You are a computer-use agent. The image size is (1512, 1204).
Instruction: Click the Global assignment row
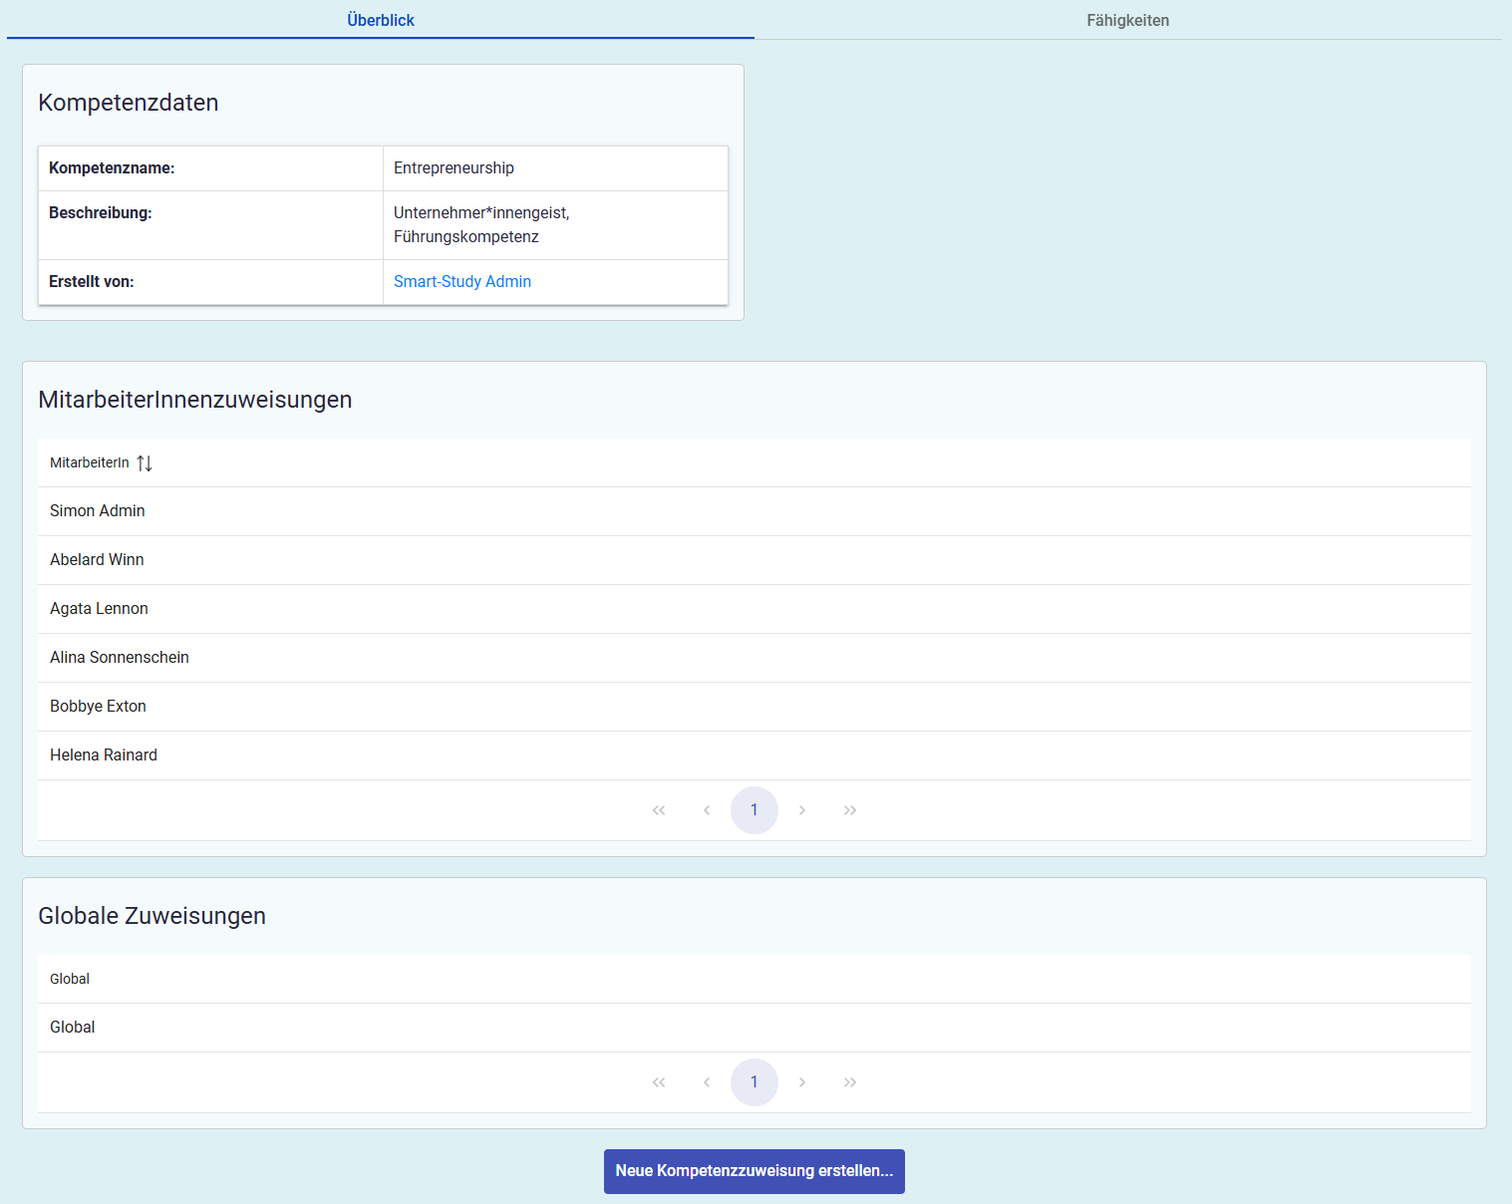tap(73, 1028)
